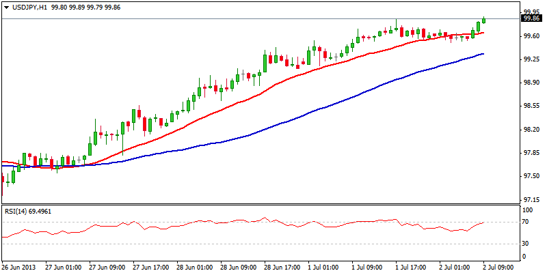Click the 99.60 price axis label
The height and width of the screenshot is (273, 547).
(531, 36)
